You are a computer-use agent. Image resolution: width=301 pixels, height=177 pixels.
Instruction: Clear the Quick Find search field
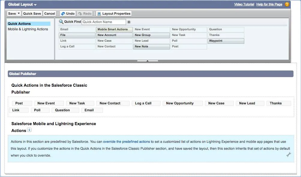129,22
